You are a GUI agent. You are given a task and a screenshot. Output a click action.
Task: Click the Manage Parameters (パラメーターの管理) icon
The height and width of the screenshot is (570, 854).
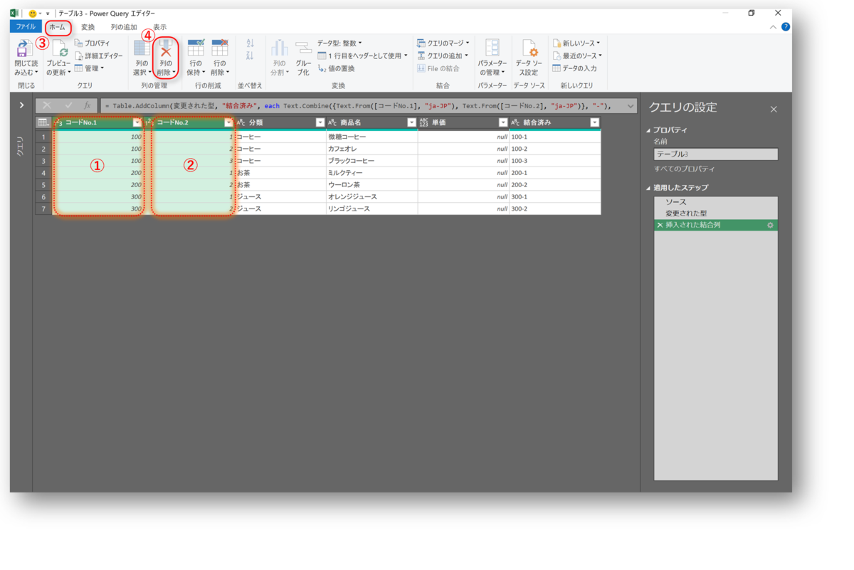[x=492, y=48]
